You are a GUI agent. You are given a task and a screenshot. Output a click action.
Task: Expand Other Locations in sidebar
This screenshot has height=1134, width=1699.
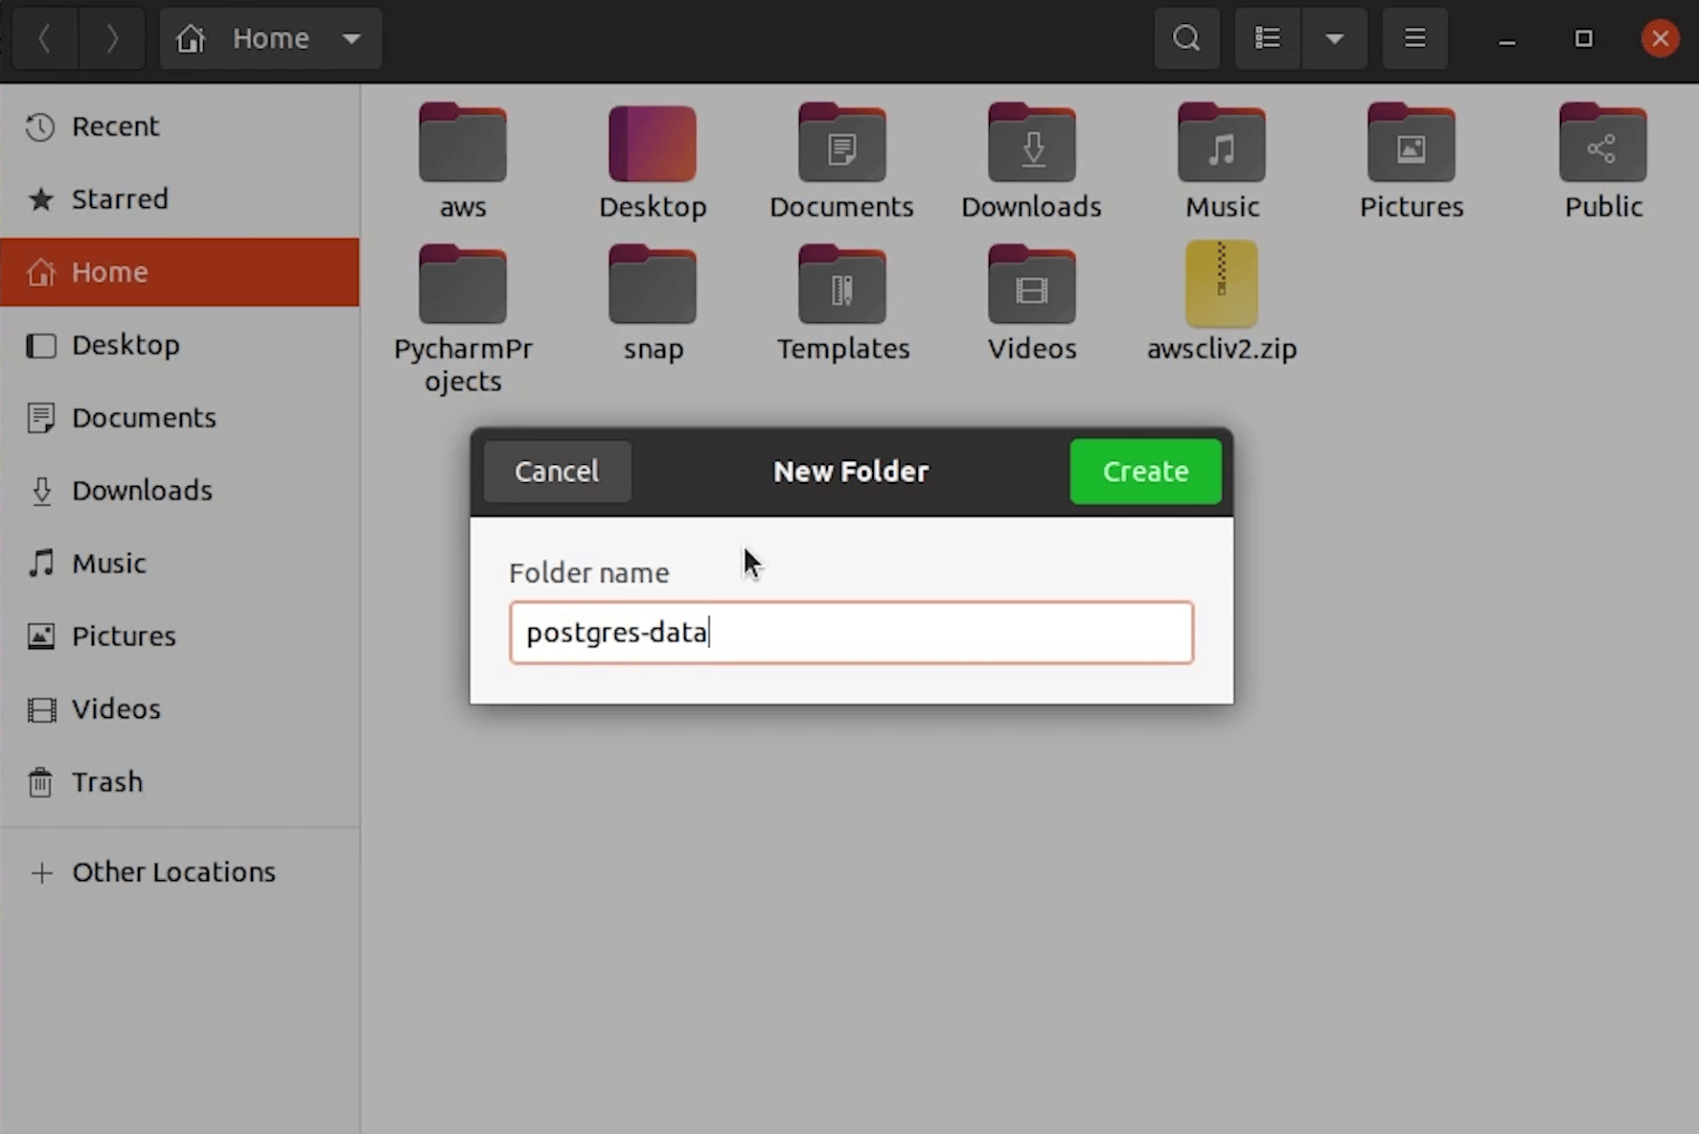pos(173,872)
